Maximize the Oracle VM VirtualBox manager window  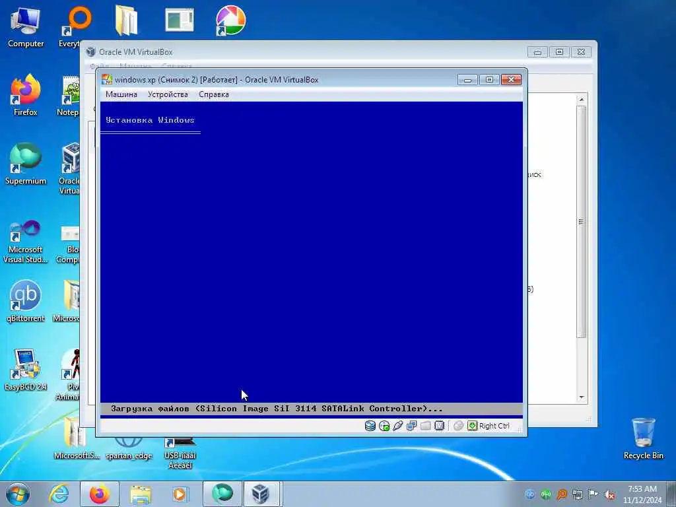click(559, 52)
